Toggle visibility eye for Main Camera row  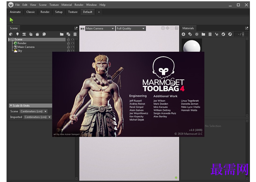(x=73, y=47)
